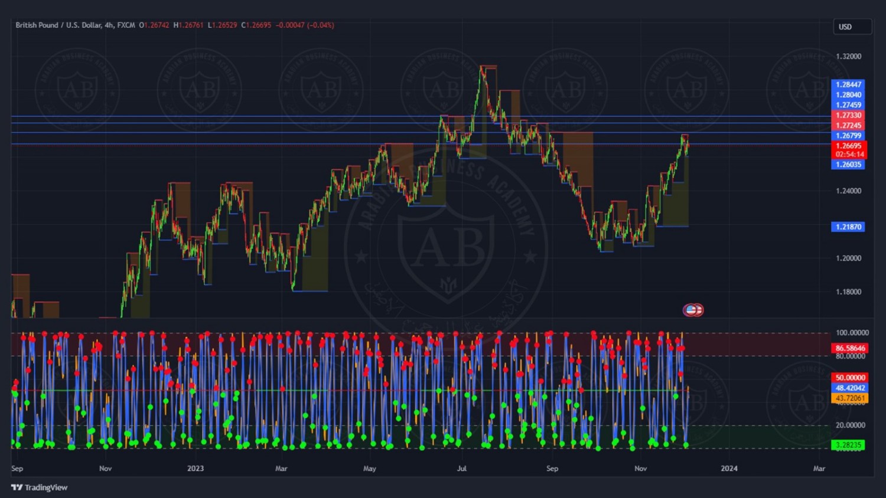Image resolution: width=886 pixels, height=498 pixels.
Task: Click the TradingView logo
Action: pos(39,487)
